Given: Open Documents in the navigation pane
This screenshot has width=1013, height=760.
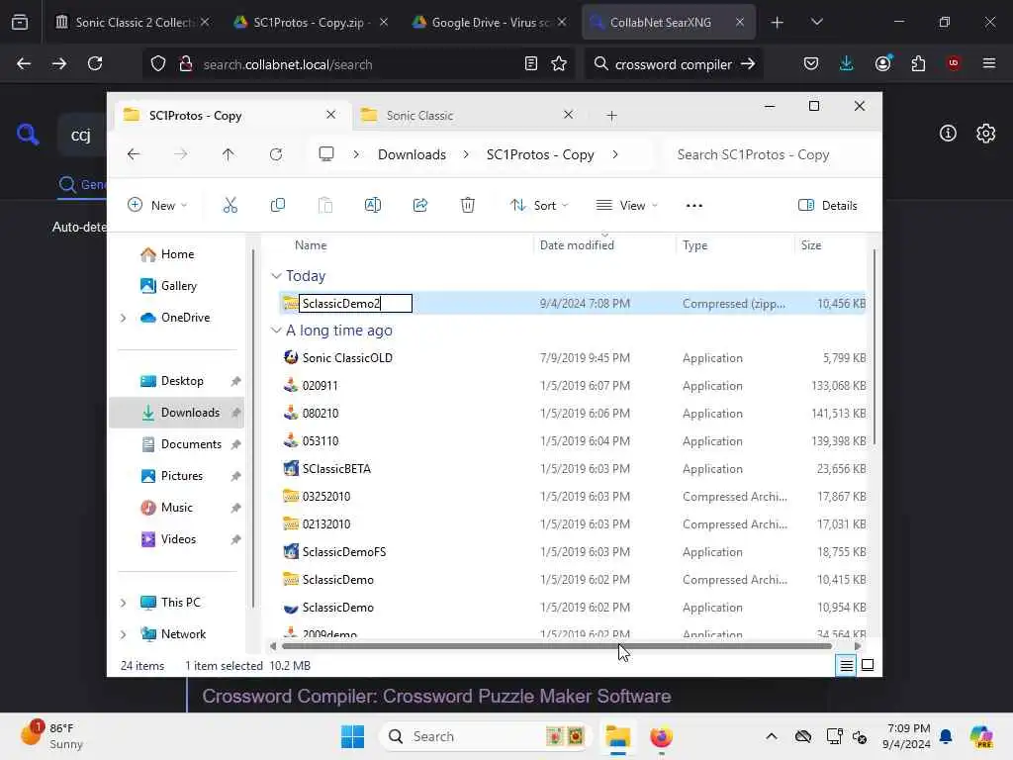Looking at the screenshot, I should 191,444.
